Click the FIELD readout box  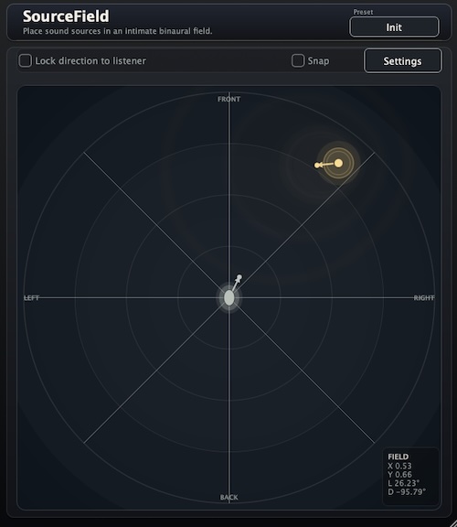coord(410,476)
